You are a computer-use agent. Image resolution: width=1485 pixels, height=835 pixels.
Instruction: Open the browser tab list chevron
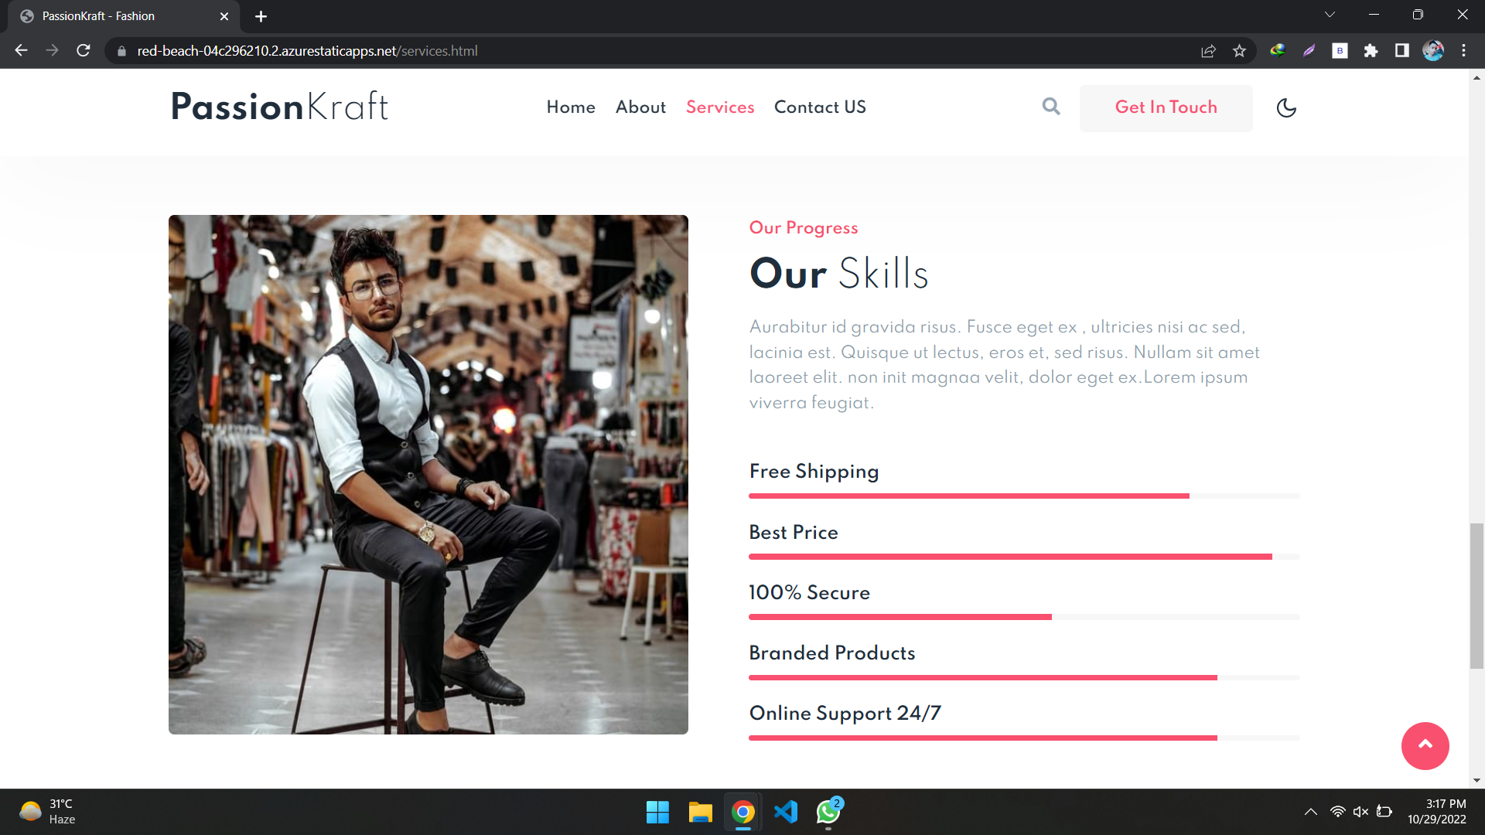tap(1330, 14)
